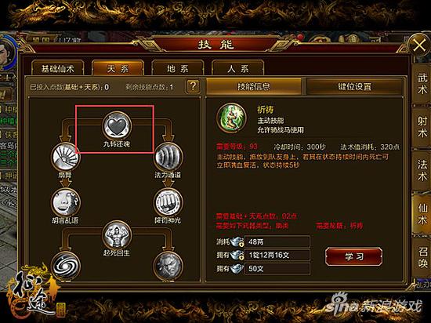Select the 法力通道 skill icon

168,157
